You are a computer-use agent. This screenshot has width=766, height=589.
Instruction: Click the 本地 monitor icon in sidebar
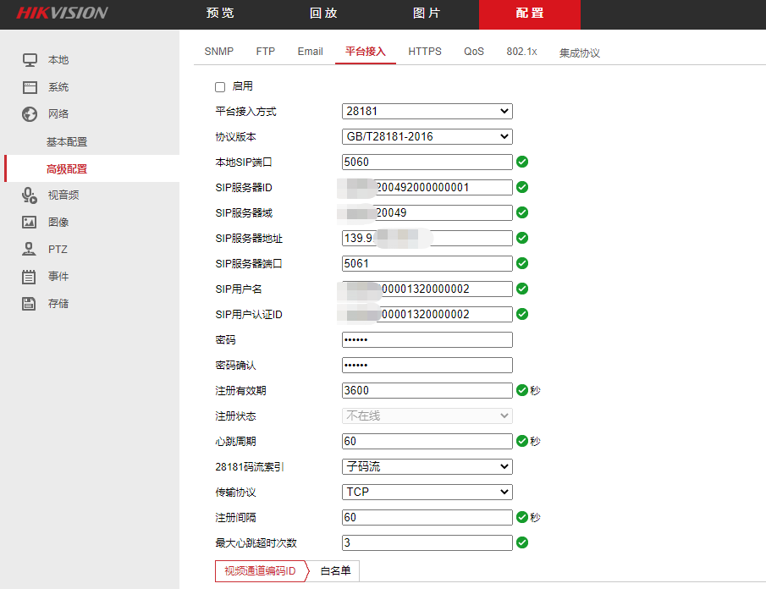pos(30,60)
